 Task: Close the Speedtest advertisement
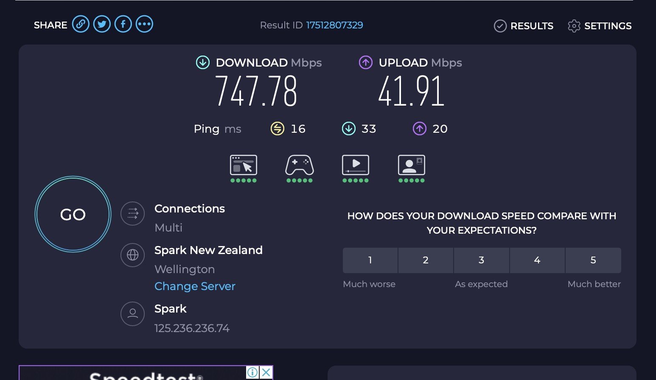click(266, 372)
